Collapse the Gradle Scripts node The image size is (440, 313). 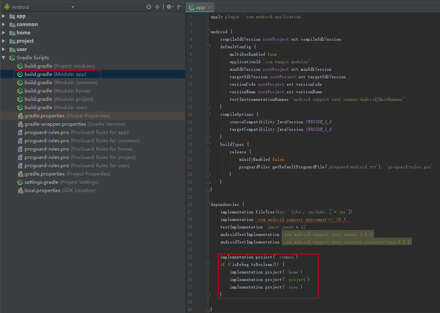[4, 58]
